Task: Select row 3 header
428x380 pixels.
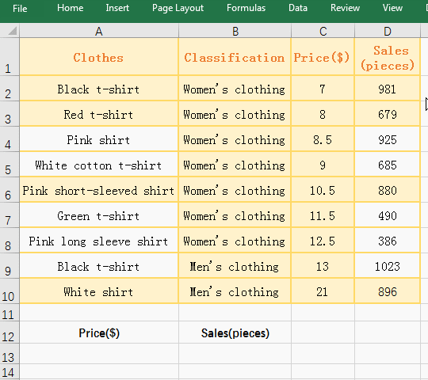Action: point(10,114)
